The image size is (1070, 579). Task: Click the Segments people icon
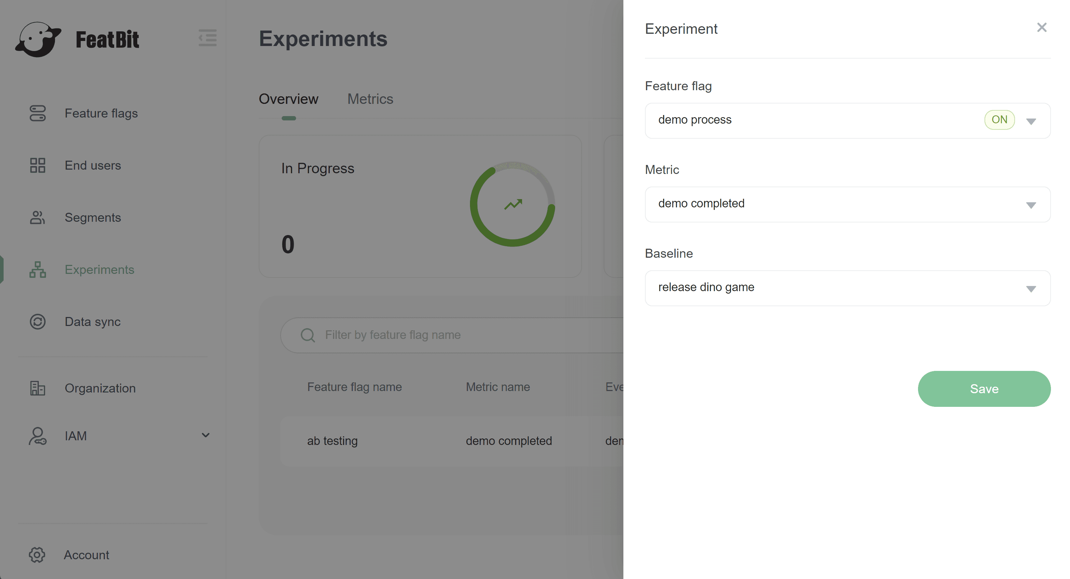point(37,217)
